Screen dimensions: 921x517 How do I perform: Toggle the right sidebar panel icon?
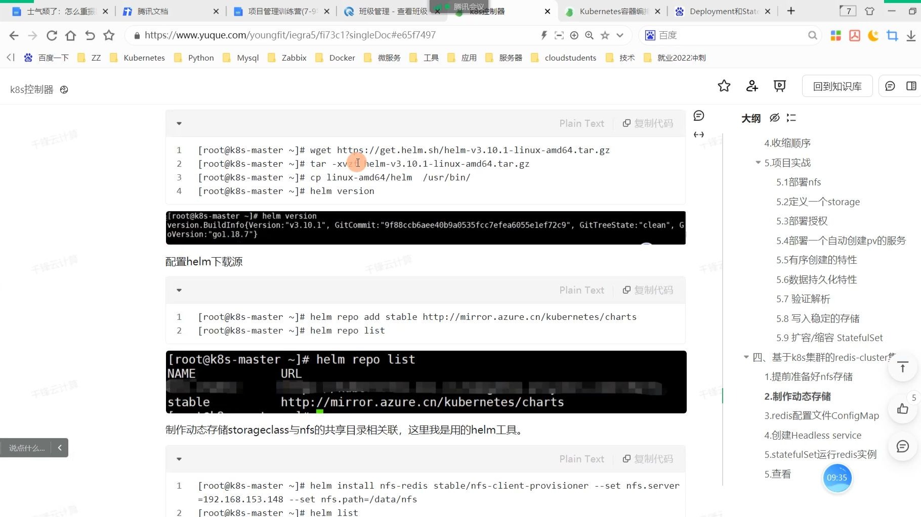coord(911,86)
